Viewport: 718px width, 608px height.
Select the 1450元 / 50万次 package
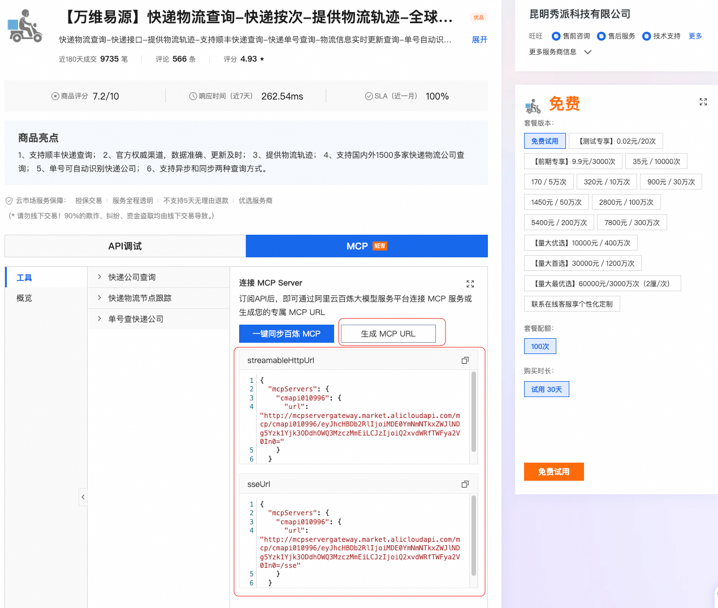[x=556, y=202]
